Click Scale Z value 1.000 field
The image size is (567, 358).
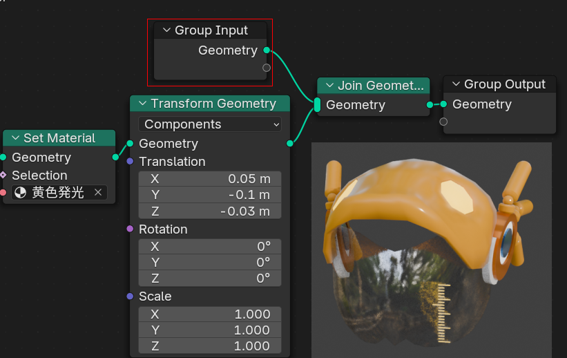coord(210,346)
